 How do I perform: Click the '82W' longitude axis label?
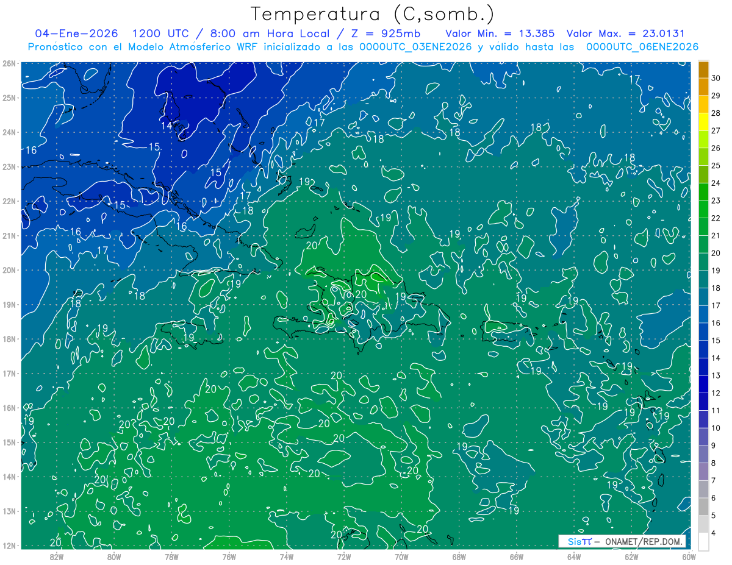tap(57, 556)
